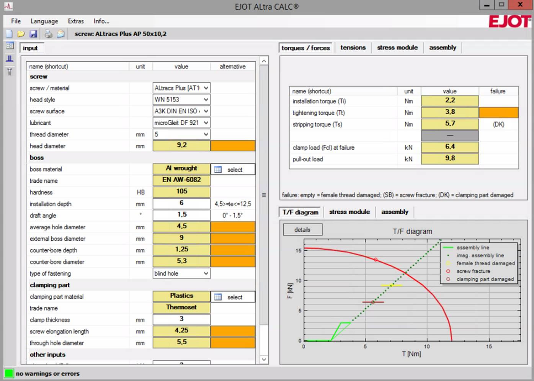Click the installation torque value 2,2

[450, 101]
